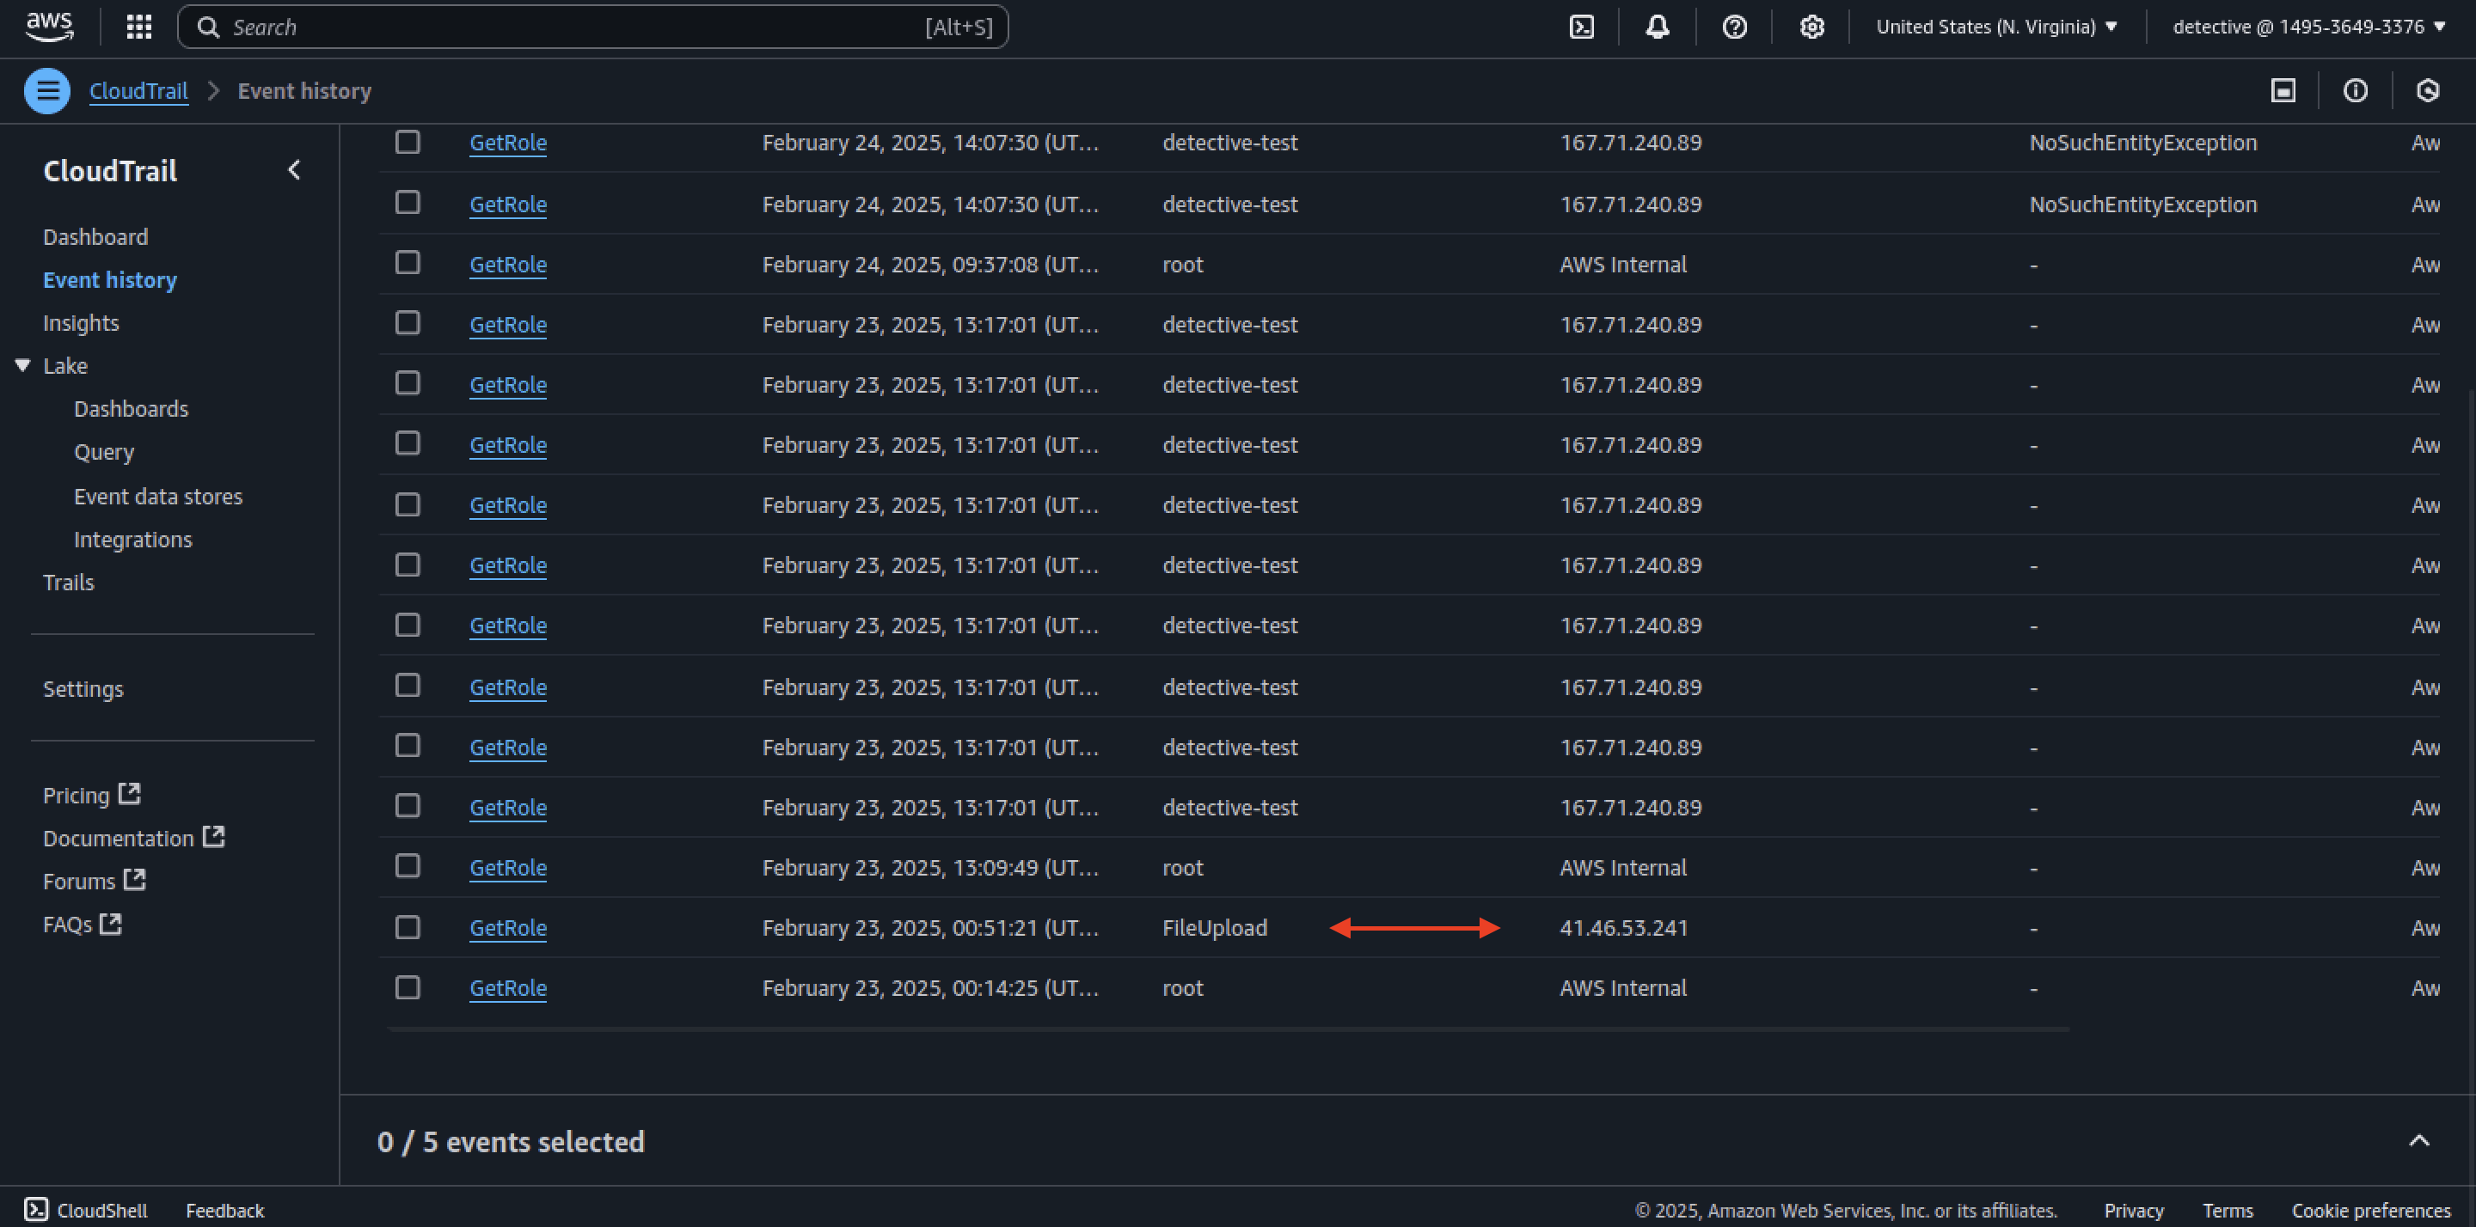Open the Pricing external link
2476x1227 pixels.
point(91,795)
